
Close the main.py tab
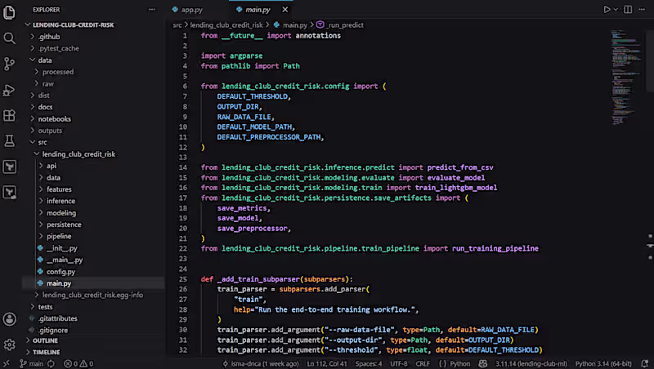coord(284,9)
